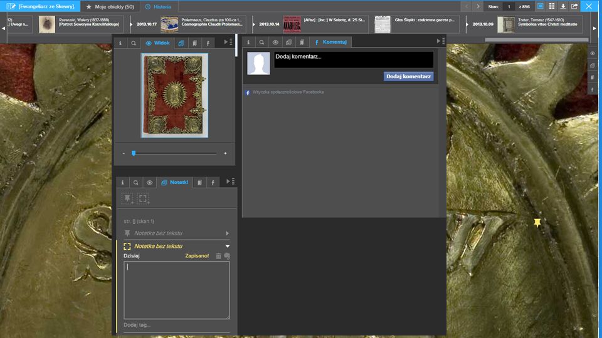Download the current object
The height and width of the screenshot is (338, 602).
tap(563, 6)
